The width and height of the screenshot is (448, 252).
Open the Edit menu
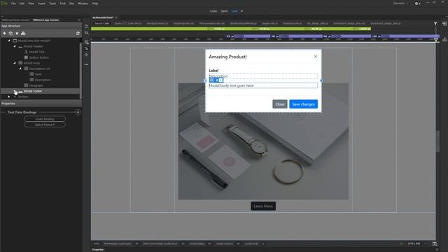[x=22, y=3]
